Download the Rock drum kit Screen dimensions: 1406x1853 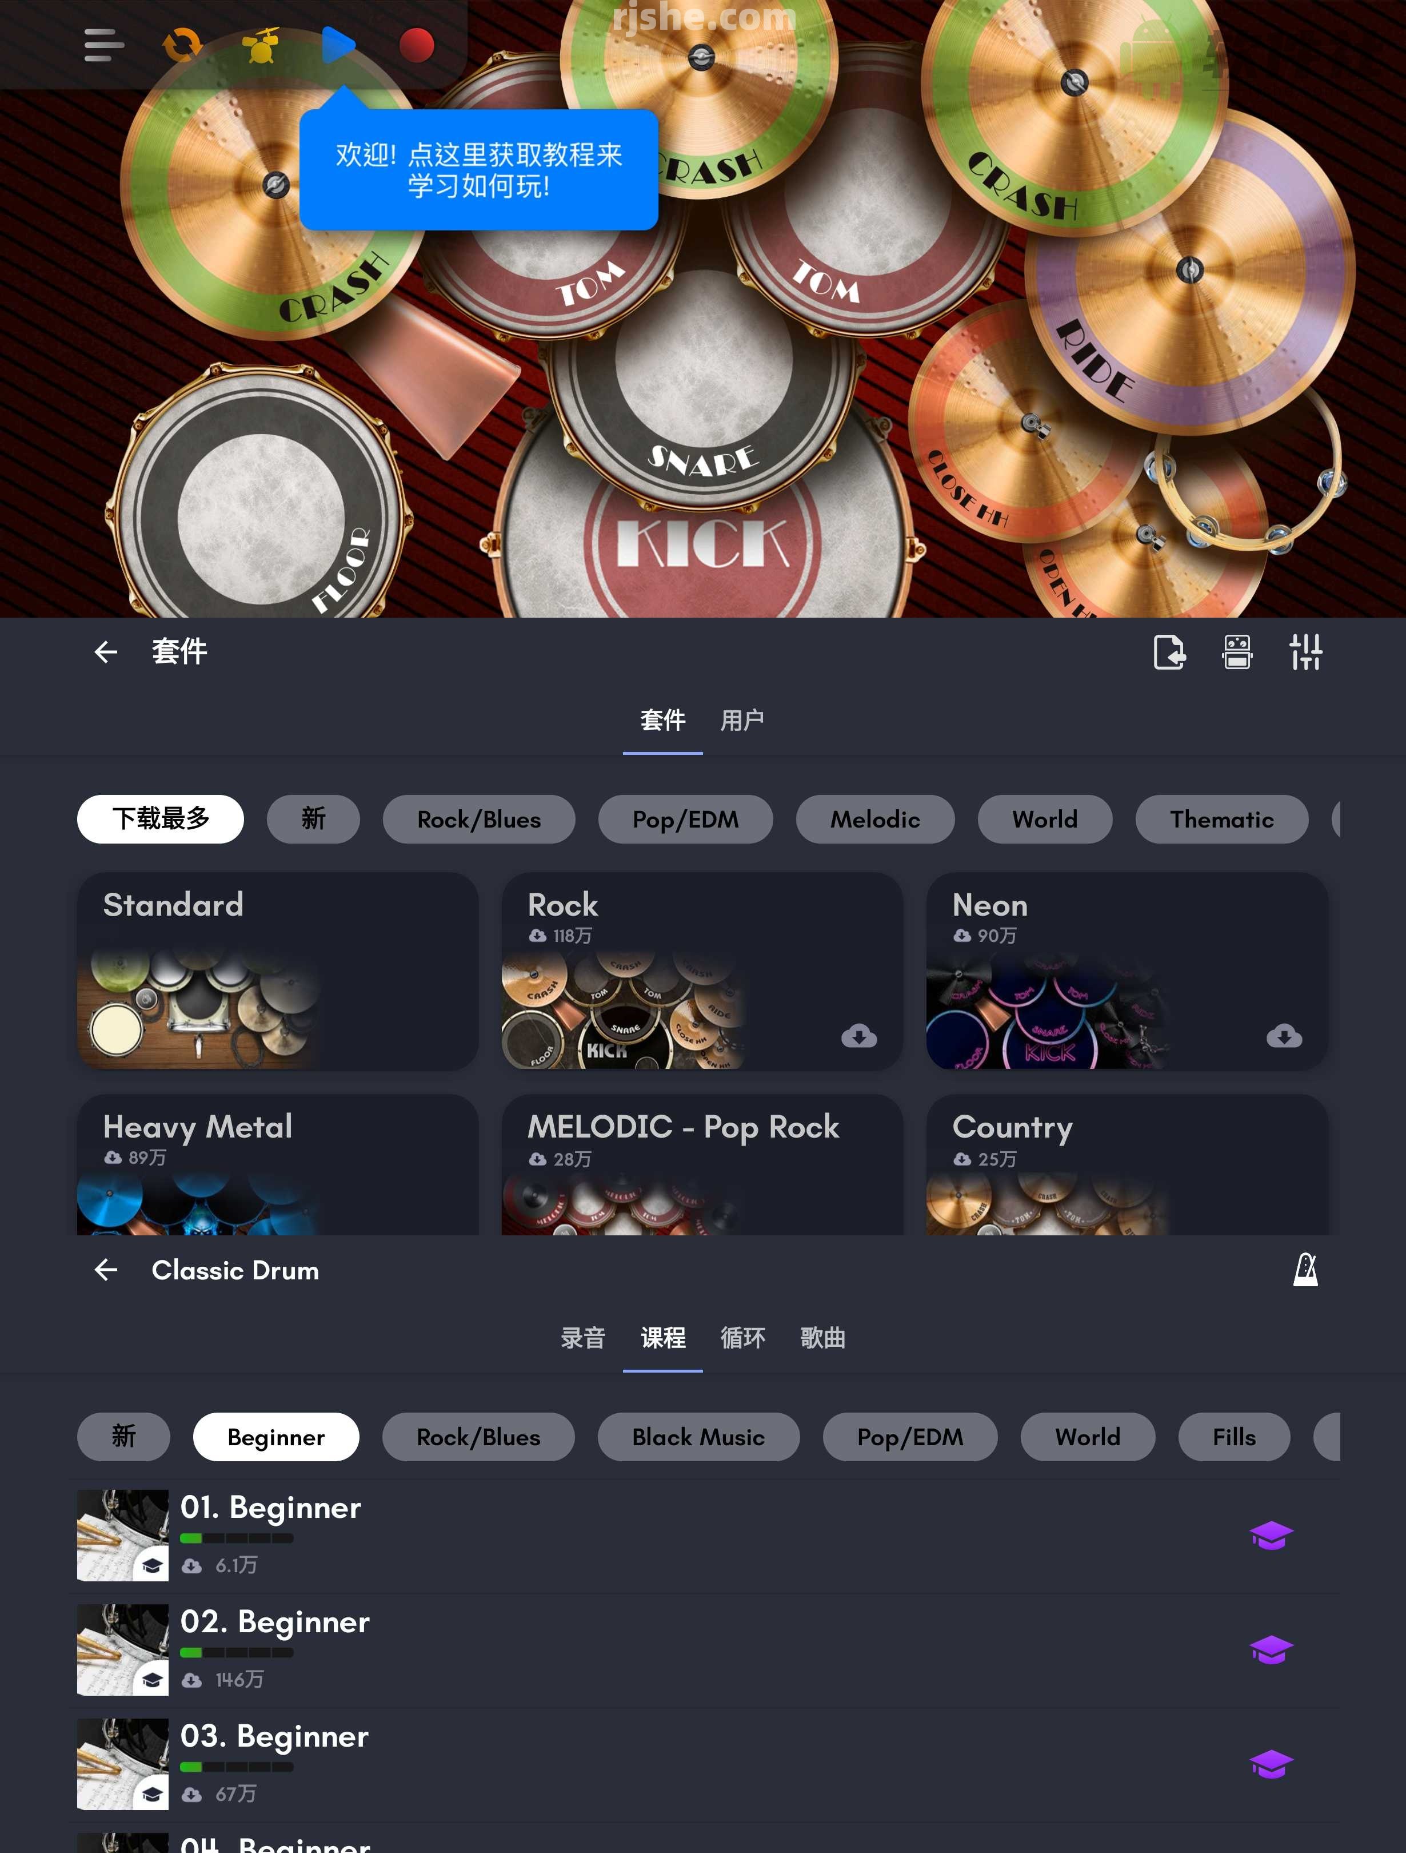[857, 1035]
